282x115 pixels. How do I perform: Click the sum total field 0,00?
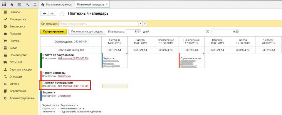pos(225,32)
